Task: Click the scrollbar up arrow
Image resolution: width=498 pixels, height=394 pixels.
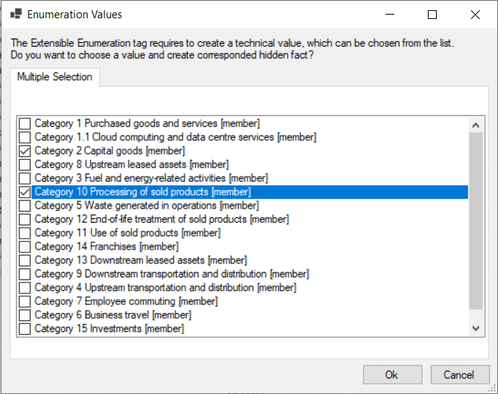Action: tap(476, 125)
